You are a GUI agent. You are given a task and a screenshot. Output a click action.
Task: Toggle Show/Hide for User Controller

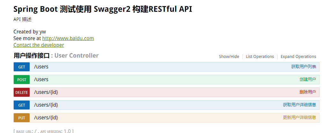tap(229, 56)
